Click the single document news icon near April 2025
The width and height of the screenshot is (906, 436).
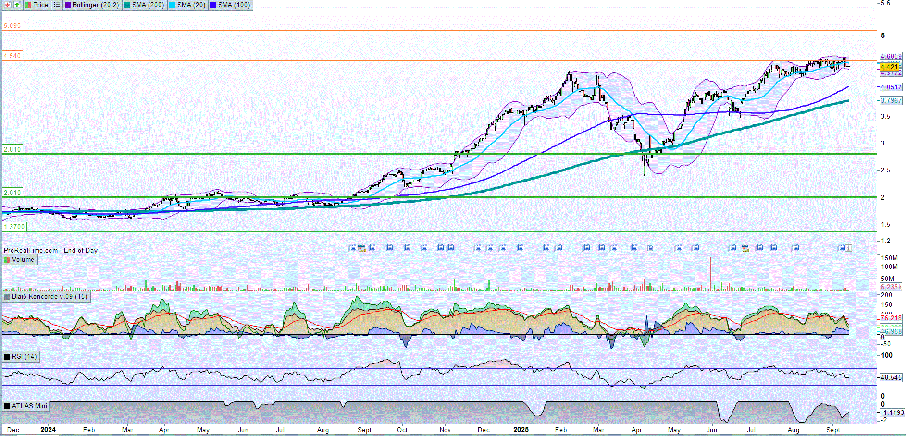pos(650,248)
